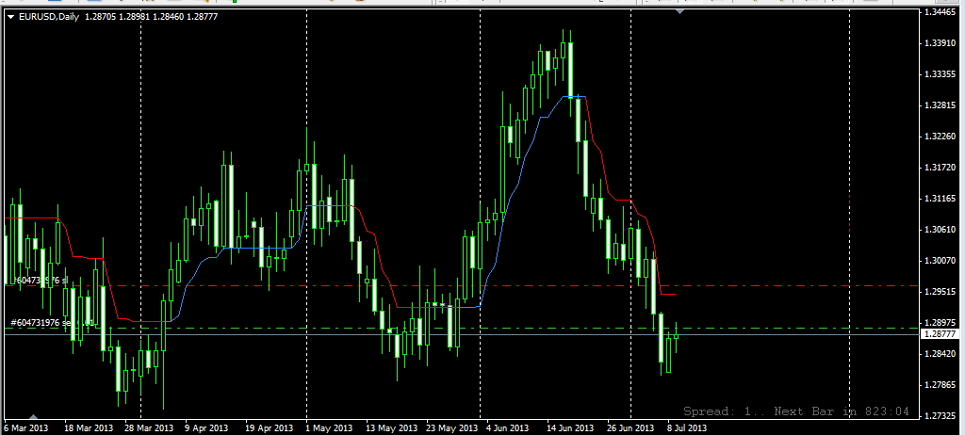Click the 1.30070 price axis label

941,260
